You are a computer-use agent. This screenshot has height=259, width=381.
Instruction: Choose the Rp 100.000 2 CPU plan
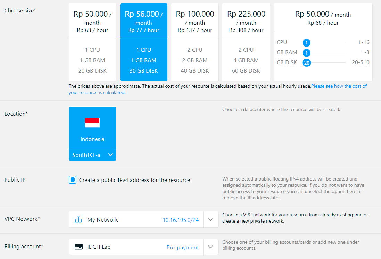click(195, 42)
